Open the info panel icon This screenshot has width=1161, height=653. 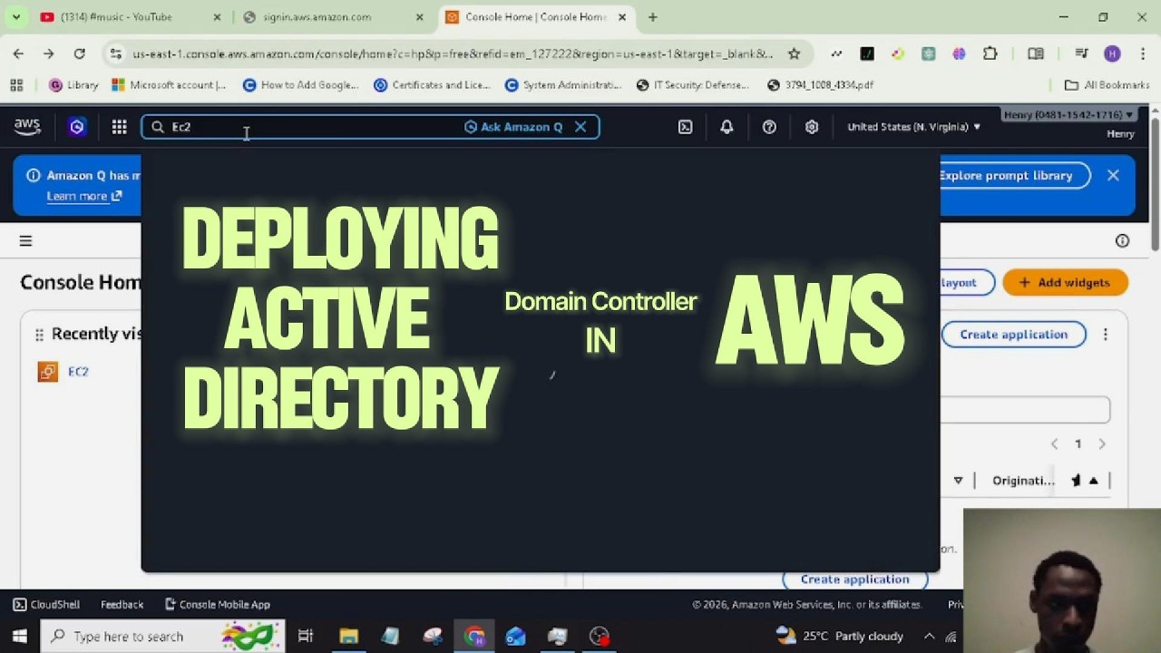click(x=1122, y=240)
